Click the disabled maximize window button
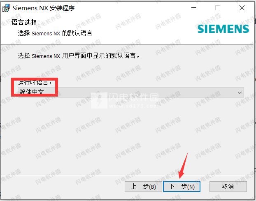 pyautogui.click(x=218, y=8)
